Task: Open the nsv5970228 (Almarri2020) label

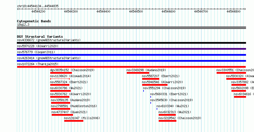Action: (x=38, y=46)
